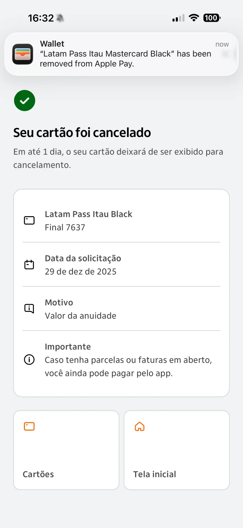This screenshot has width=243, height=528.
Task: Tap the card icon beside Latam Pass Itau Black
Action: (29, 221)
